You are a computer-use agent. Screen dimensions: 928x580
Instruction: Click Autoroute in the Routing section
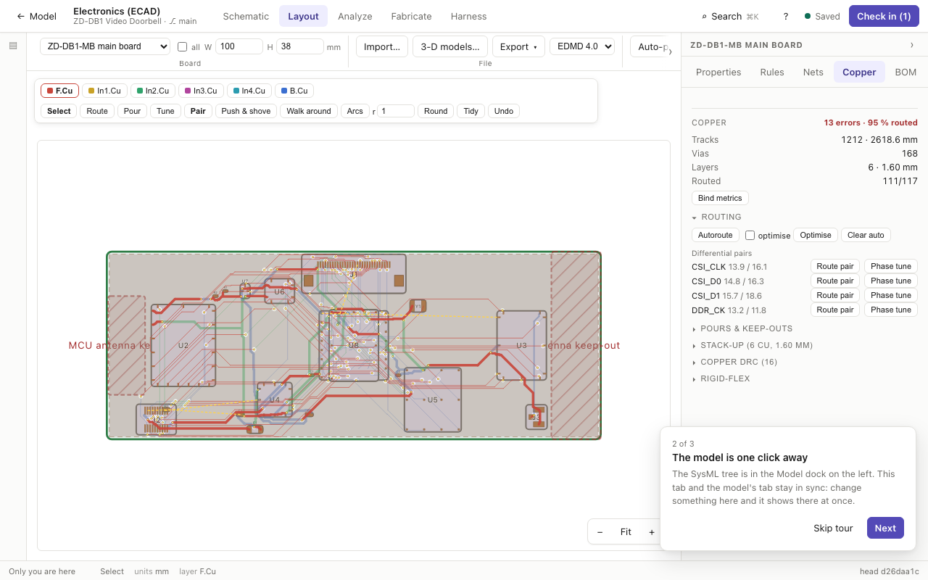click(x=716, y=235)
